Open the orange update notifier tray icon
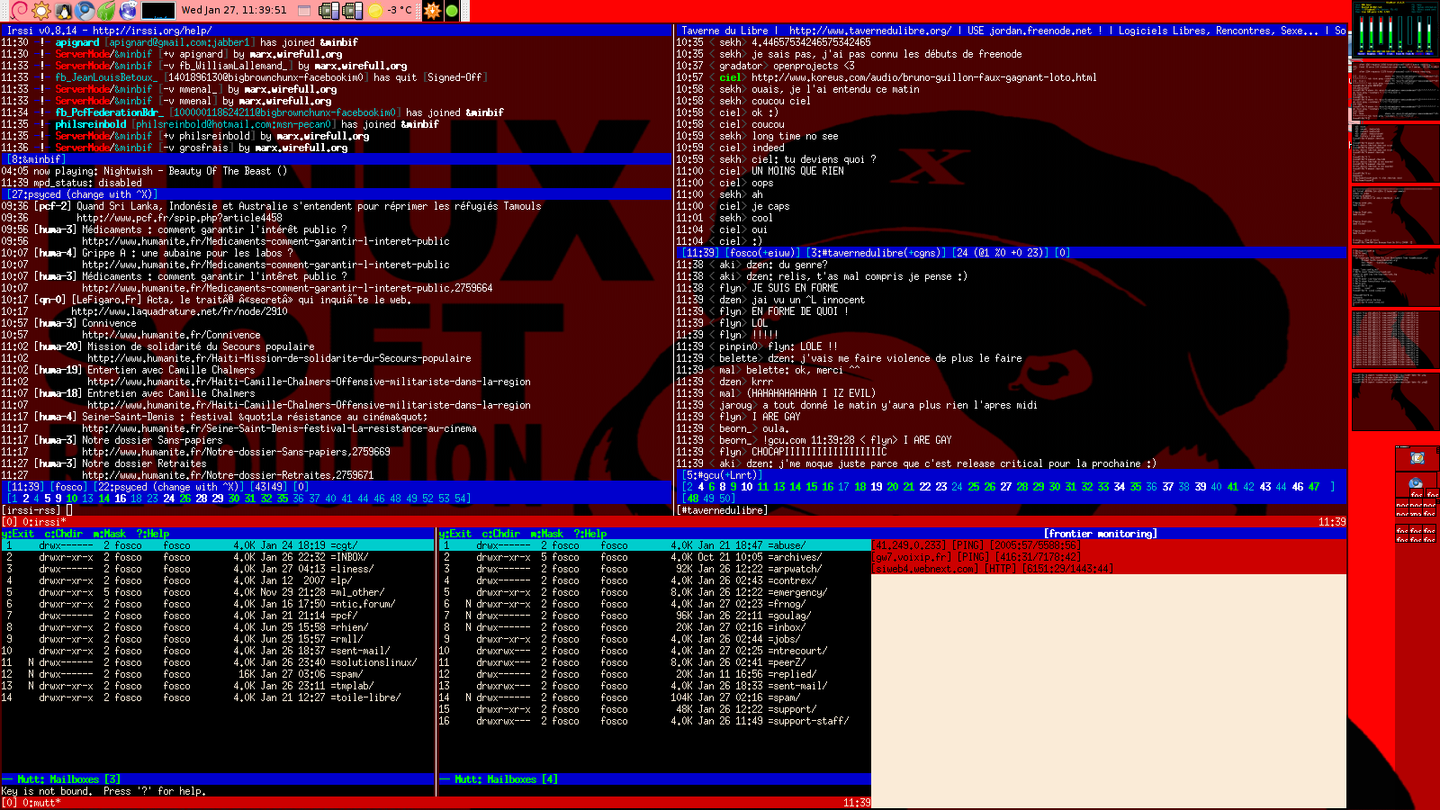The image size is (1440, 810). pos(432,11)
